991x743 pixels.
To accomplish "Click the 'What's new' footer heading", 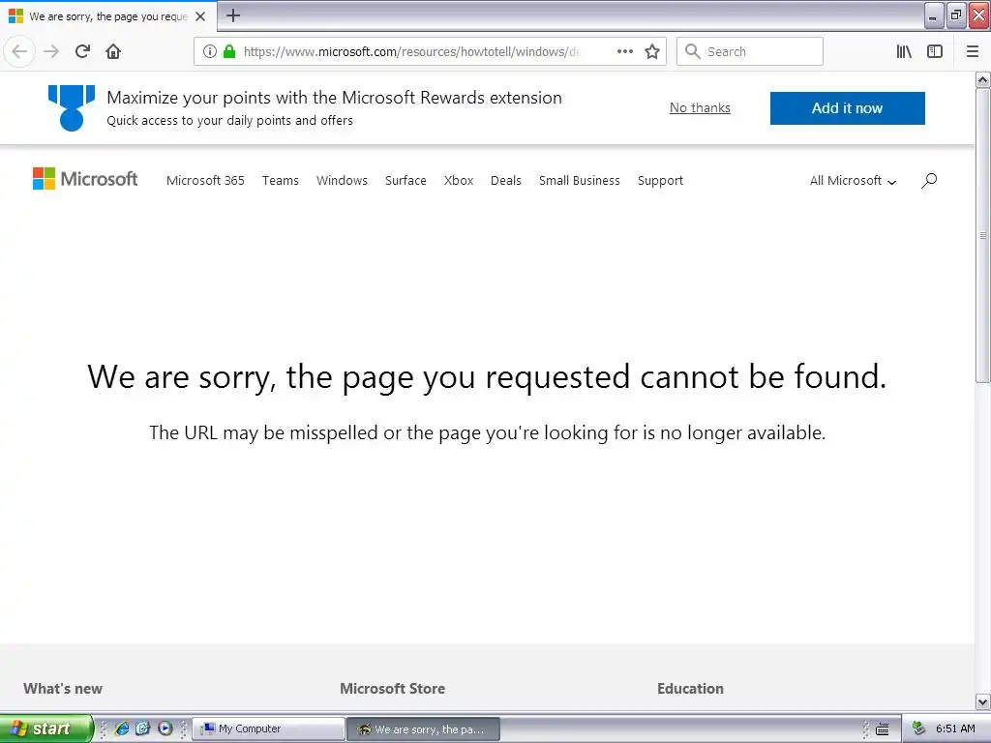I will (63, 689).
